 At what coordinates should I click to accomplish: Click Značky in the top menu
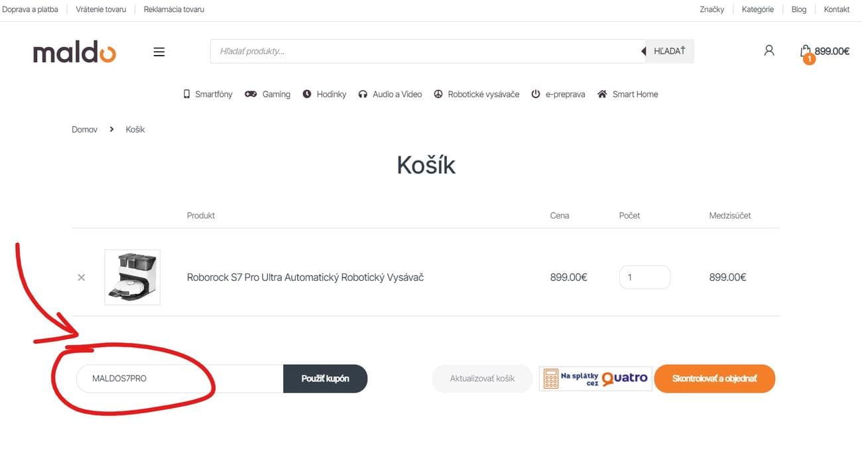click(x=712, y=9)
